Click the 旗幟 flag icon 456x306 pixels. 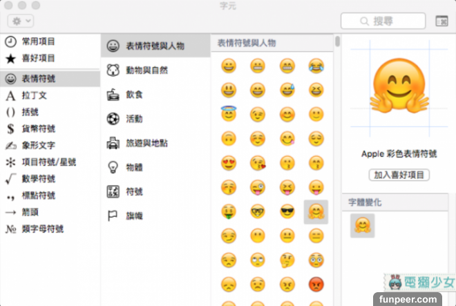[113, 216]
